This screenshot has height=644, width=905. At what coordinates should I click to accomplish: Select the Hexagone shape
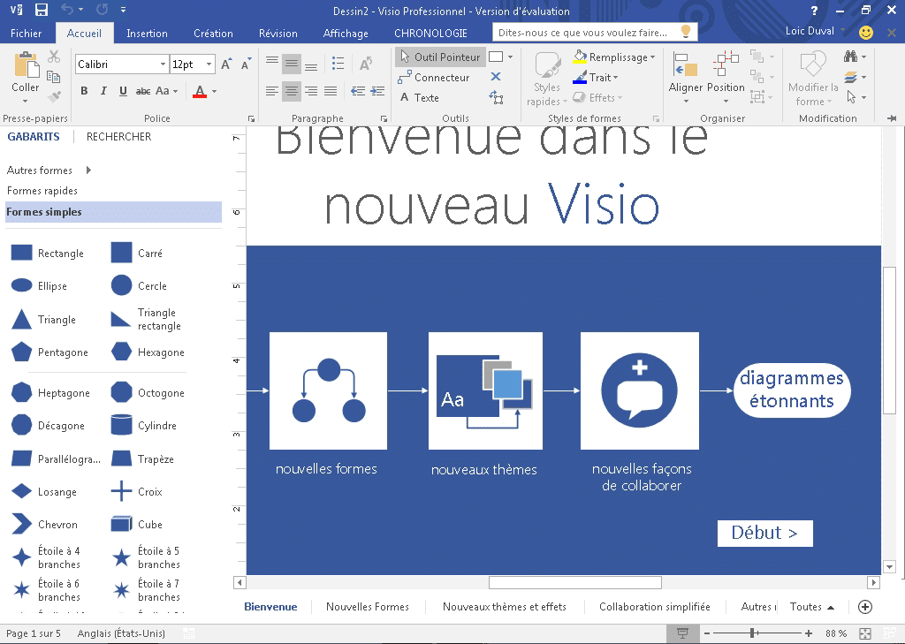[x=148, y=352]
